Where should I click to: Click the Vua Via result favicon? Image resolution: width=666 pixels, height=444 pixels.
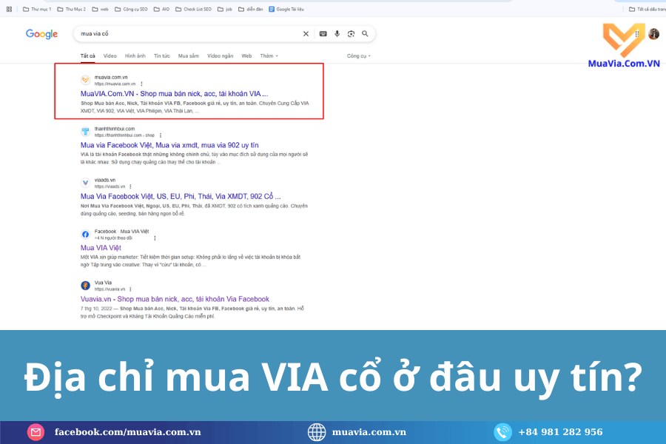tap(85, 286)
